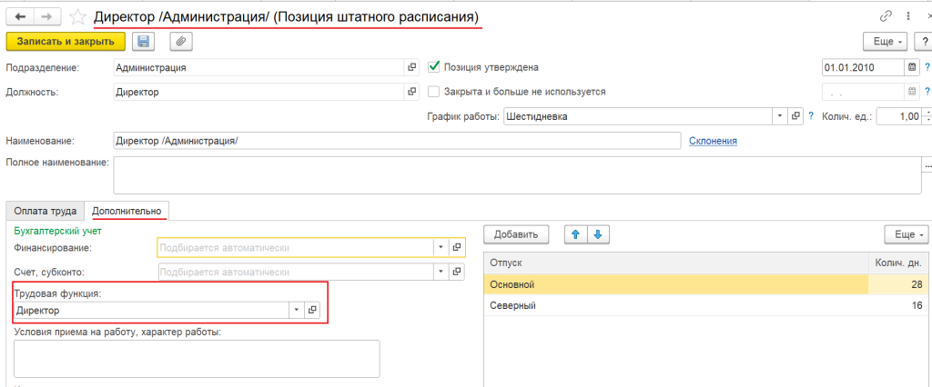The height and width of the screenshot is (387, 932).
Task: Expand 'Трудовая функция' dropdown arrow
Action: point(296,311)
